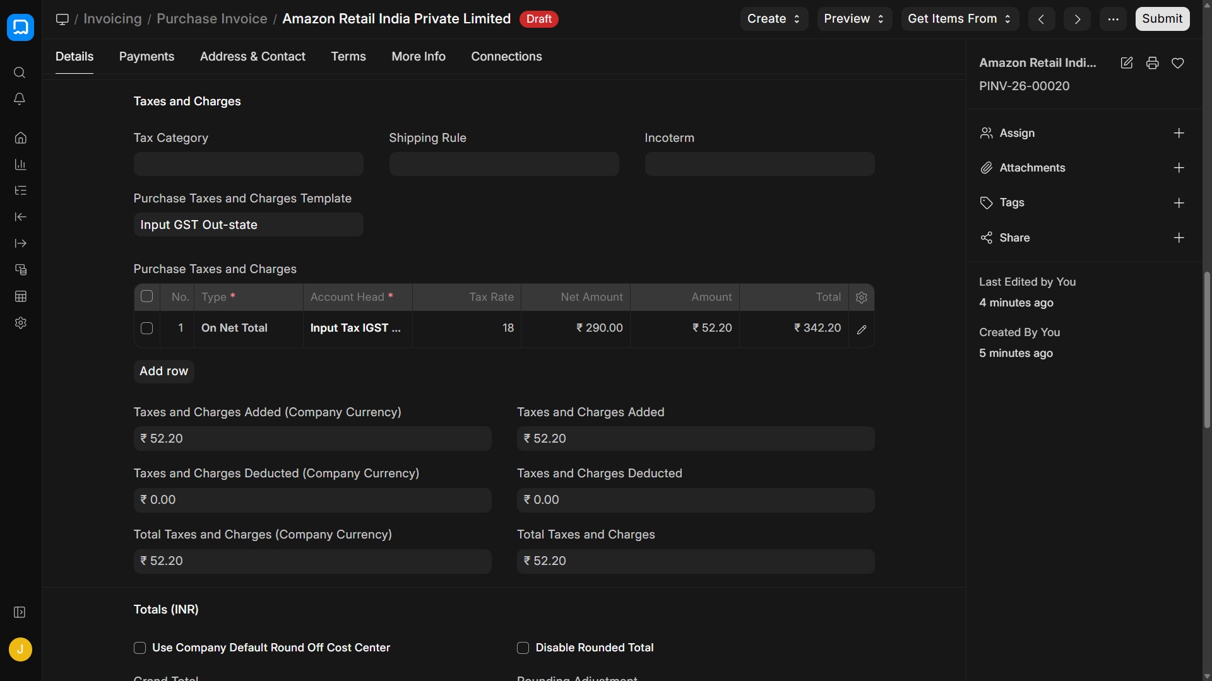Open notifications bell icon
Viewport: 1212px width, 681px height.
tap(20, 99)
